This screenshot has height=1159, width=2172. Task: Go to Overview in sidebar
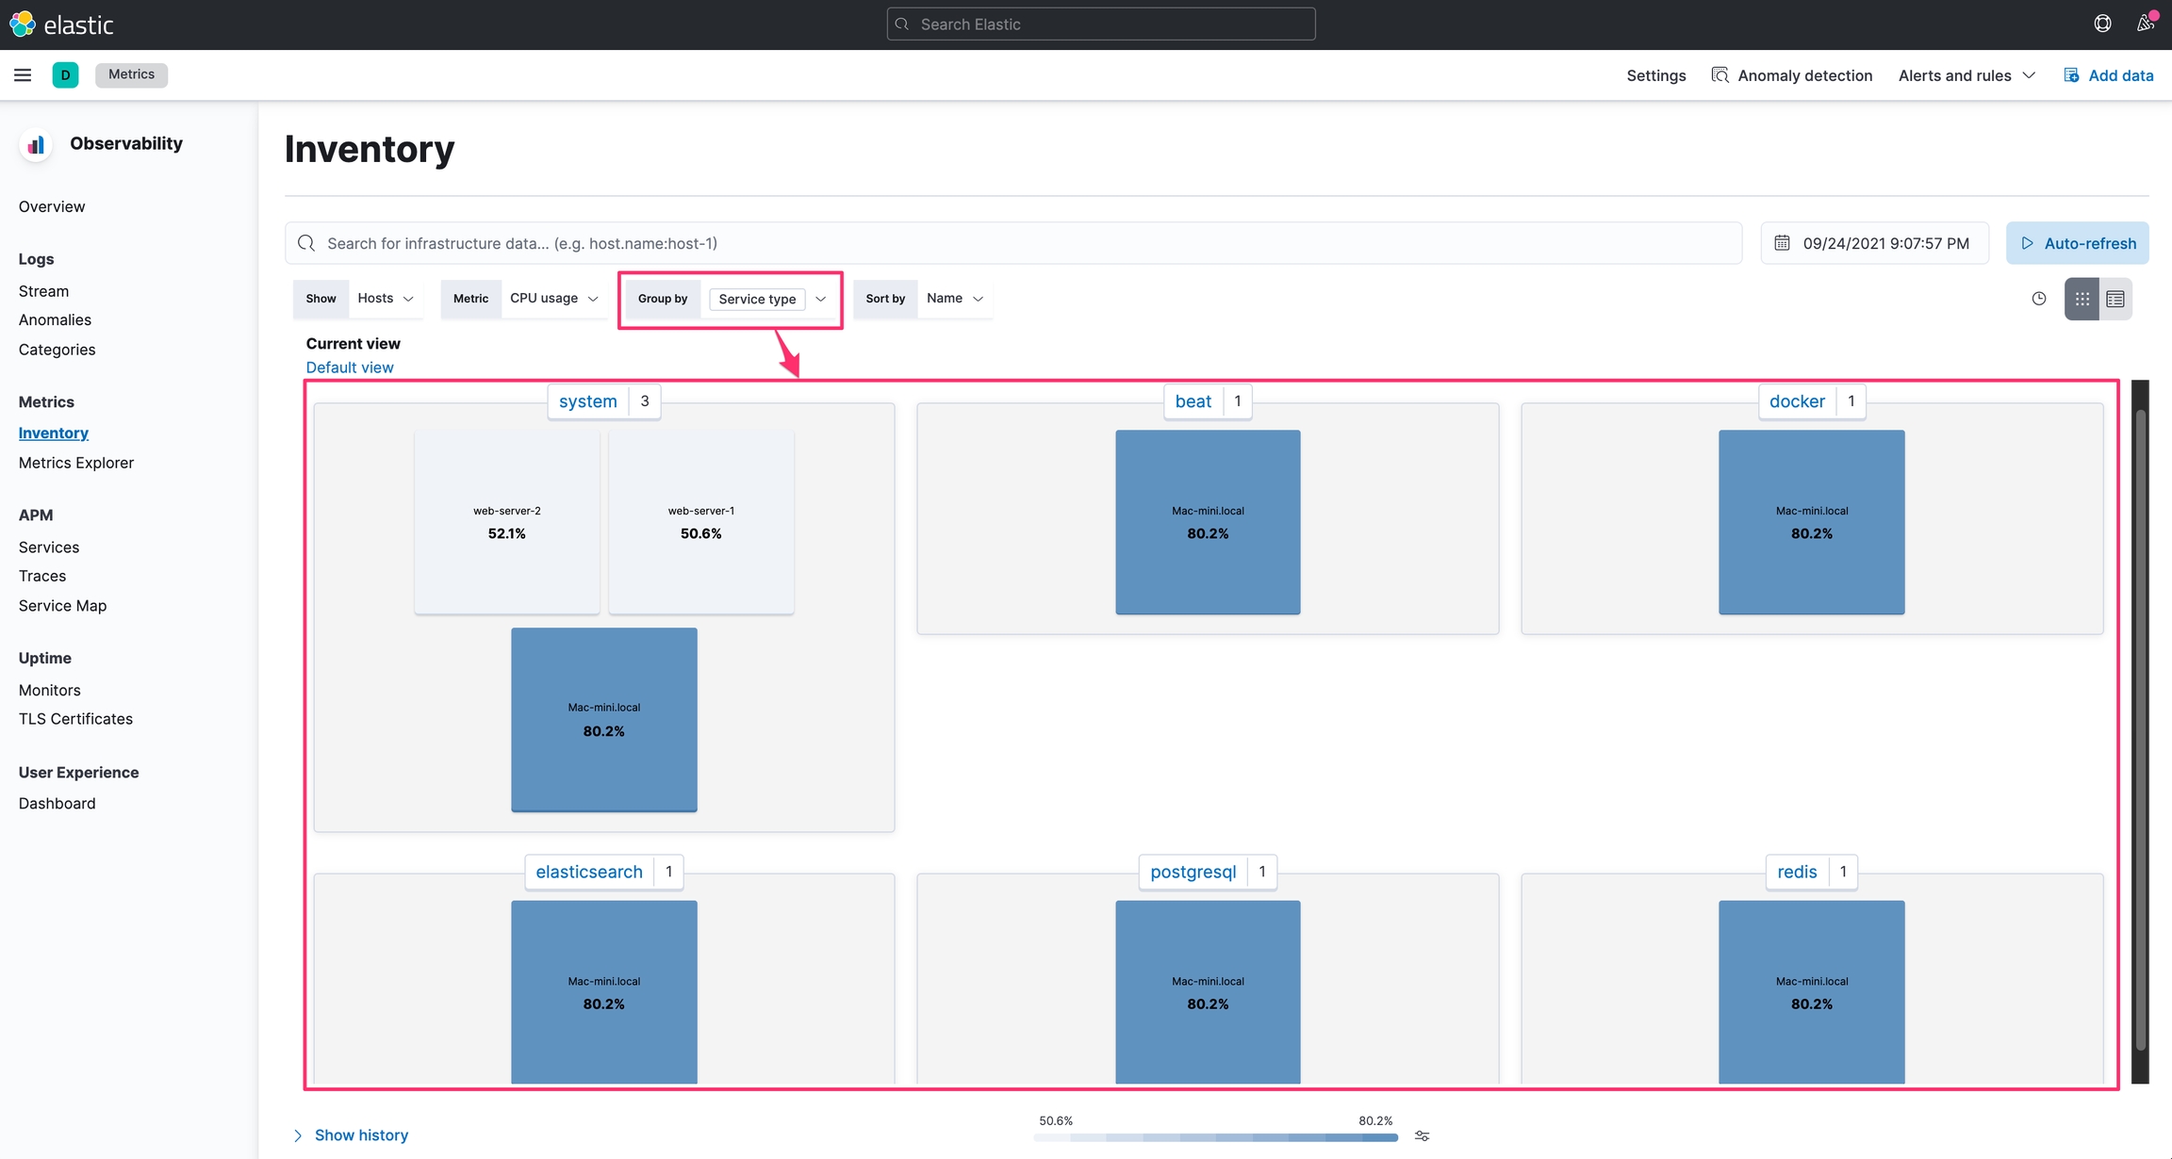tap(52, 206)
